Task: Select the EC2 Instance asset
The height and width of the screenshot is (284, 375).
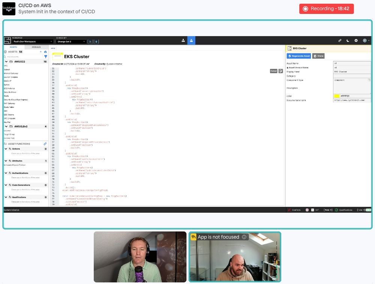Action: click(x=9, y=88)
